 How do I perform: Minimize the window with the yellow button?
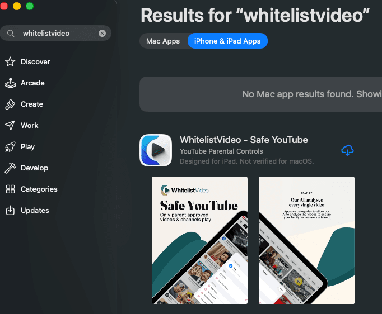point(17,6)
